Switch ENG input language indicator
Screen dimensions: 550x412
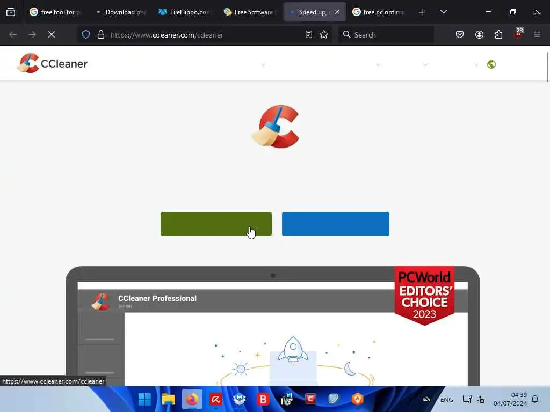point(446,400)
